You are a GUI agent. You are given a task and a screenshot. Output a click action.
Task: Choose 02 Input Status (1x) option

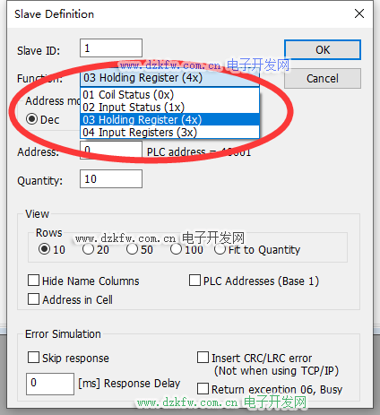[x=169, y=108]
